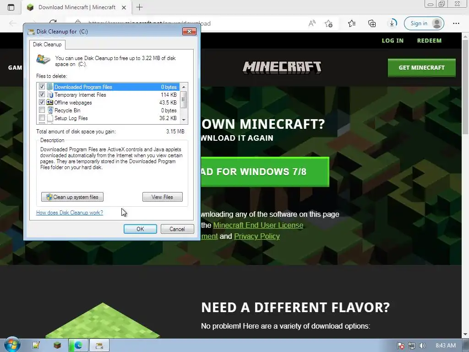The height and width of the screenshot is (352, 469).
Task: Select the Setup Log Files row text
Action: (x=71, y=118)
